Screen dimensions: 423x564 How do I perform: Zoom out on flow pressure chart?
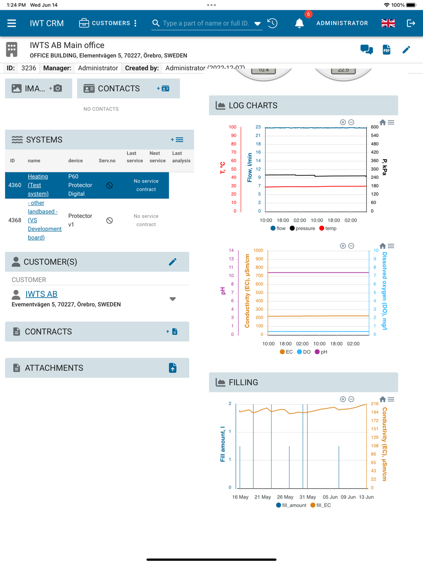351,122
